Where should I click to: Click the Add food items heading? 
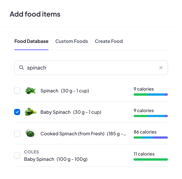[x=35, y=14]
